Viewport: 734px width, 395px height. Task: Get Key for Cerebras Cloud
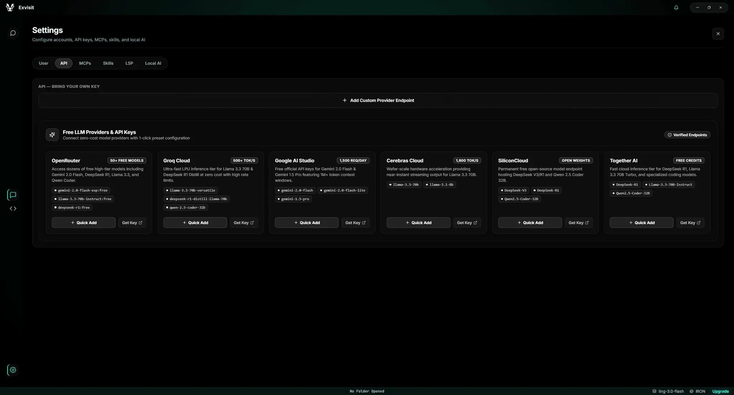[x=467, y=223]
